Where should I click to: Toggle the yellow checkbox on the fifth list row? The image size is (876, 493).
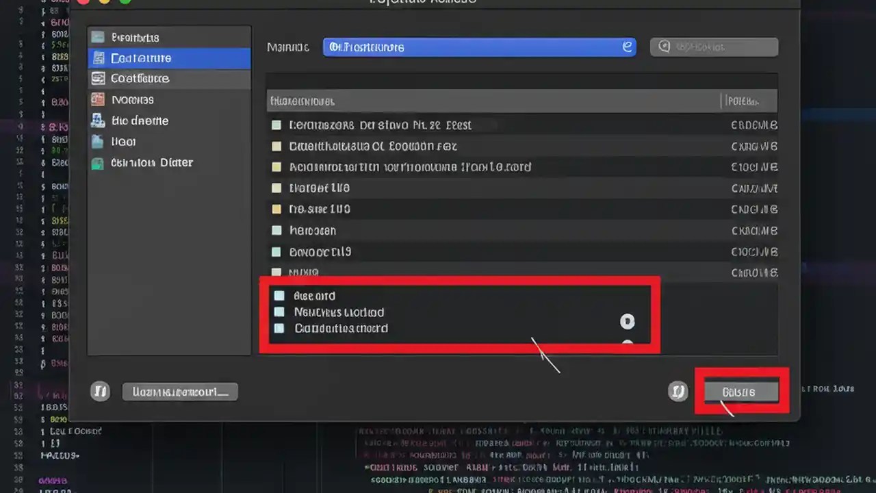coord(276,209)
